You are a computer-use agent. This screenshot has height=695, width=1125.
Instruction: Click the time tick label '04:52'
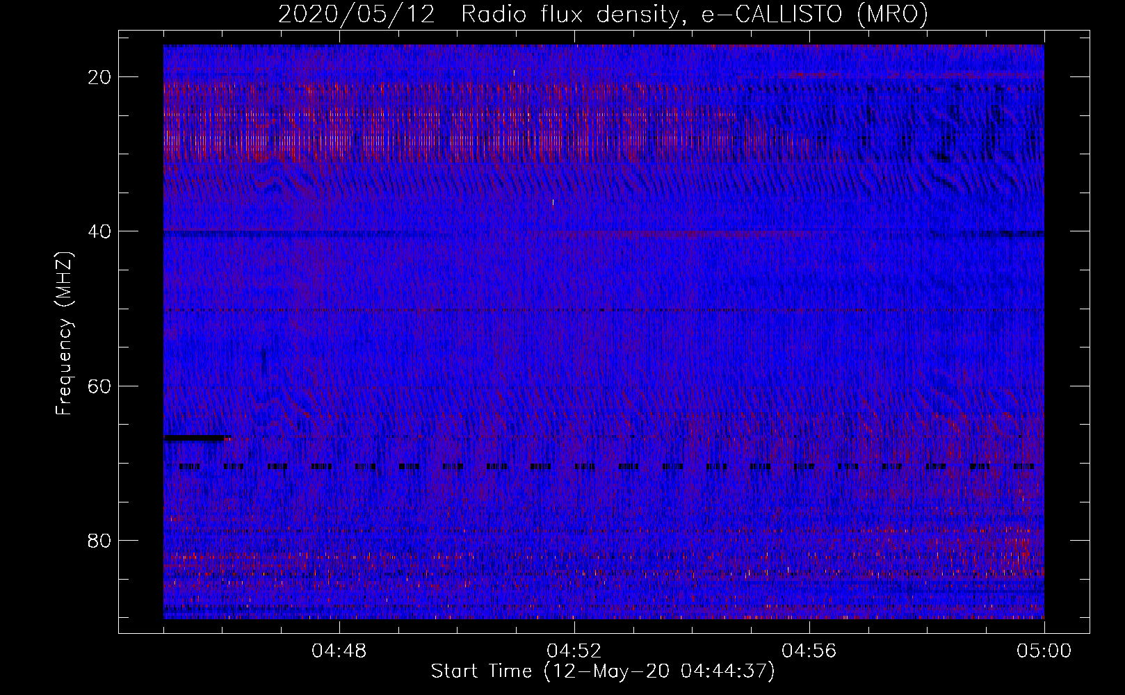click(x=574, y=651)
